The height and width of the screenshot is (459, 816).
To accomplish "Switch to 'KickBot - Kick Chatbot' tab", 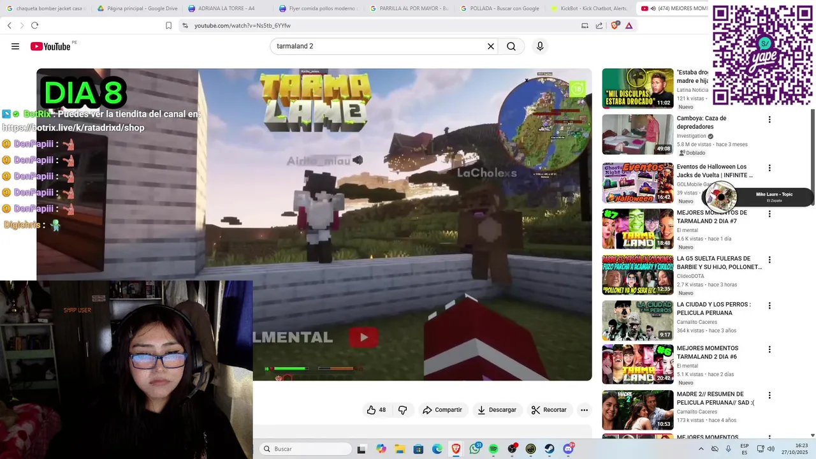I will click(590, 8).
